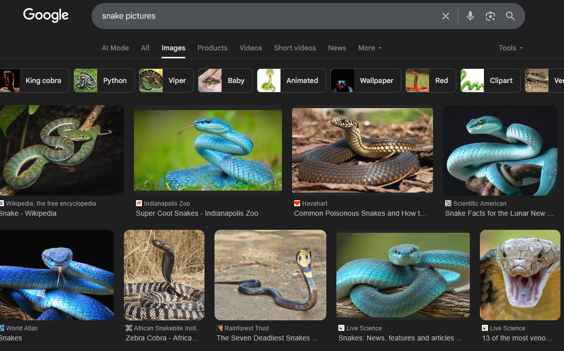564x351 pixels.
Task: Start voice search with microphone icon
Action: 470,16
